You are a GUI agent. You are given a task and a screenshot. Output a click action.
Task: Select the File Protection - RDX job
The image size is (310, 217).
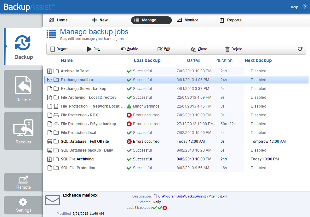176,115
